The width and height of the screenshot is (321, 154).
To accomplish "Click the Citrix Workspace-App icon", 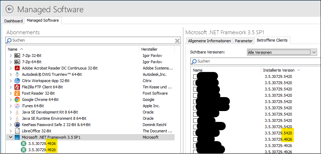I will 17,81.
